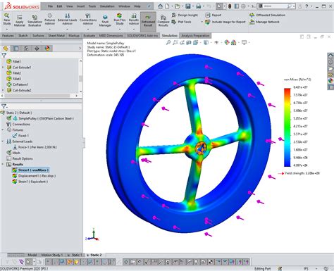This screenshot has height=271, width=334.
Task: Open the Run This Study dropdown arrow
Action: [x=120, y=30]
